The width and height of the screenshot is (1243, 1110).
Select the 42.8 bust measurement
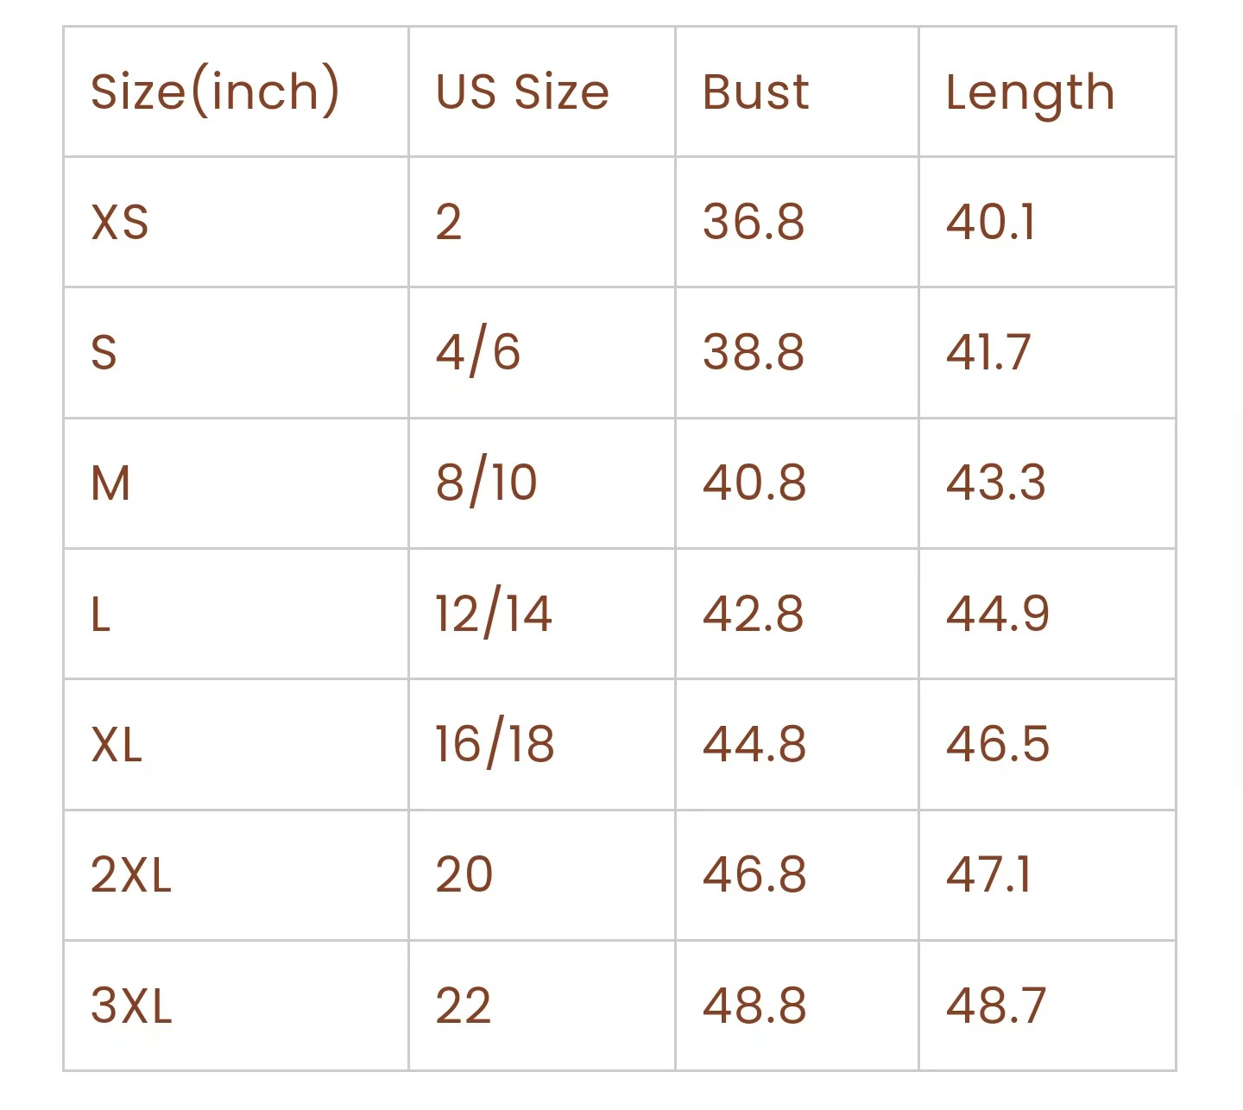pyautogui.click(x=753, y=614)
